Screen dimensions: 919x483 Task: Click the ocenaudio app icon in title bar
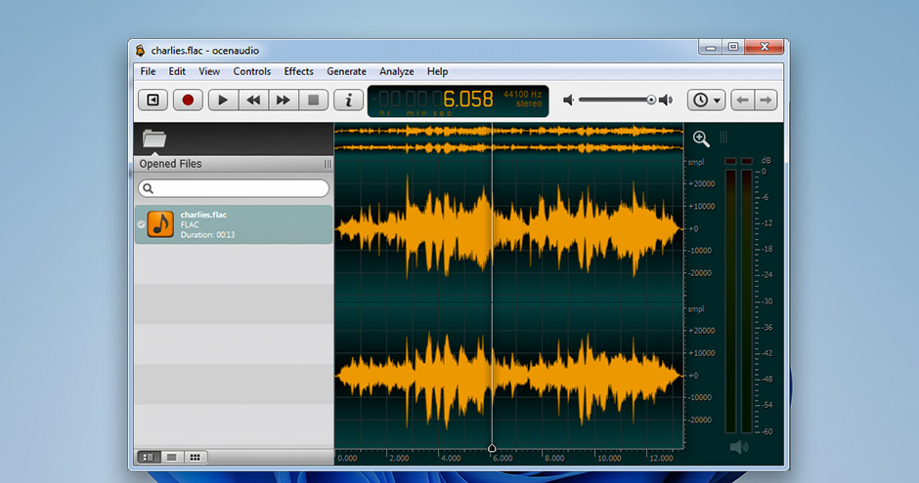(140, 51)
